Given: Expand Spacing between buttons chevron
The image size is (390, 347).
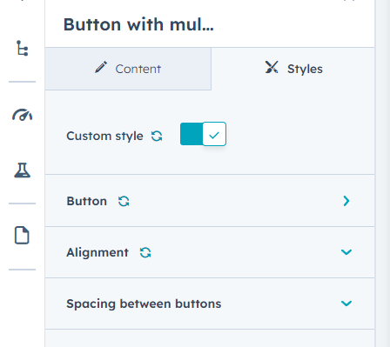Looking at the screenshot, I should (346, 304).
